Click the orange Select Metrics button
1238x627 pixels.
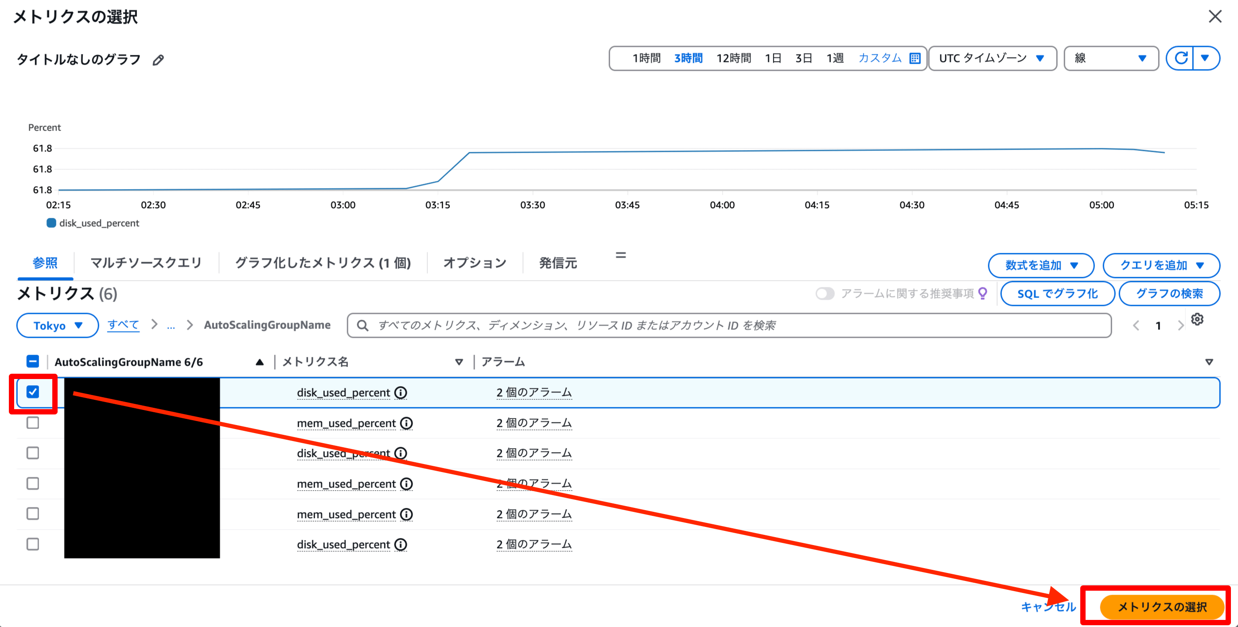(x=1162, y=607)
